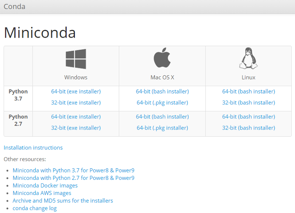Click the Linux penguin icon
The height and width of the screenshot is (213, 295).
coord(248,58)
